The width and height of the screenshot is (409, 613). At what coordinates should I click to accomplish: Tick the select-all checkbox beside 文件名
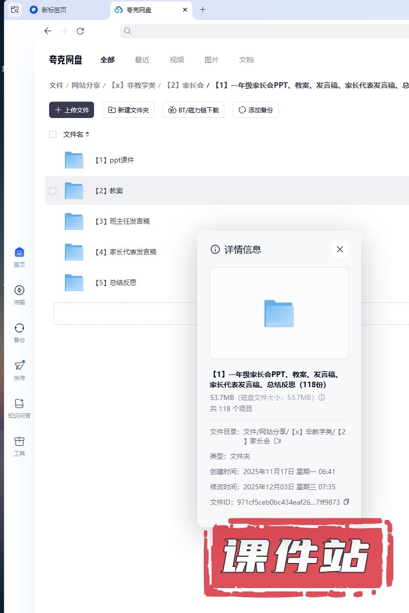point(53,134)
